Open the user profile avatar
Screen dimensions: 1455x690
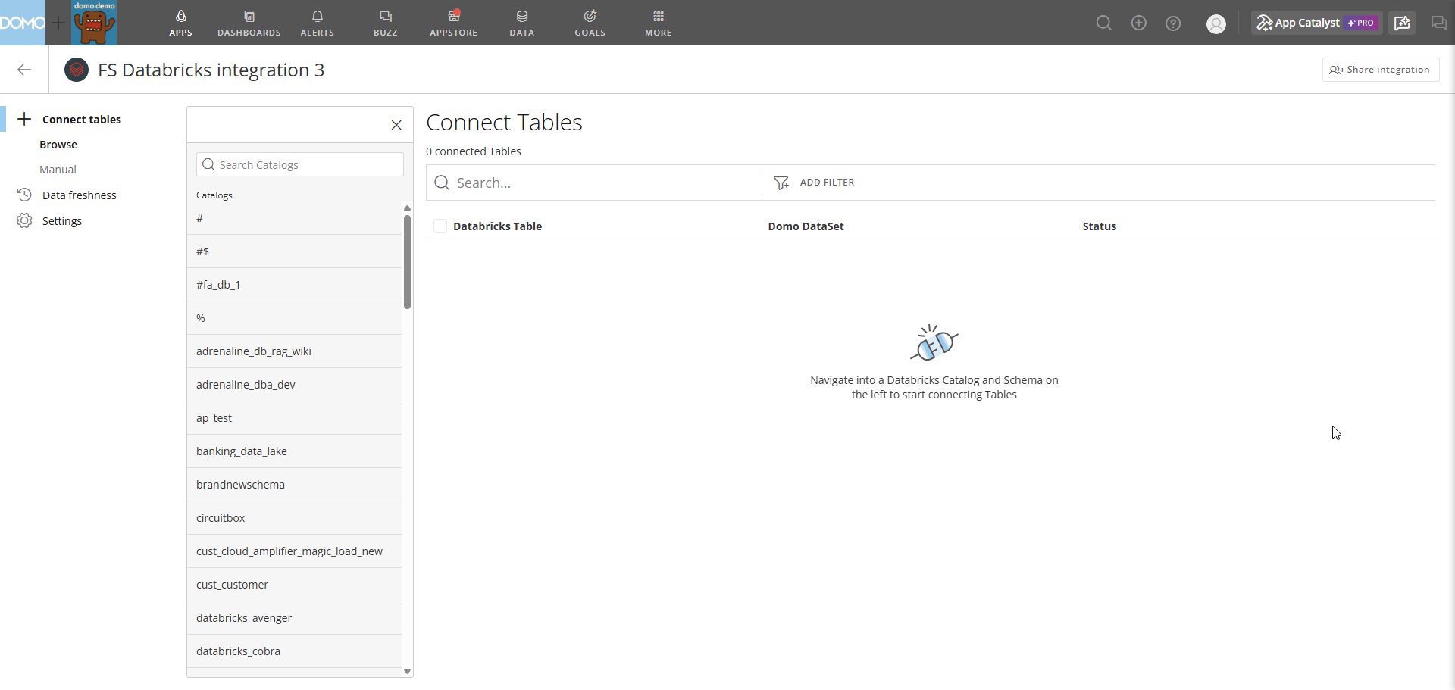pyautogui.click(x=1216, y=24)
